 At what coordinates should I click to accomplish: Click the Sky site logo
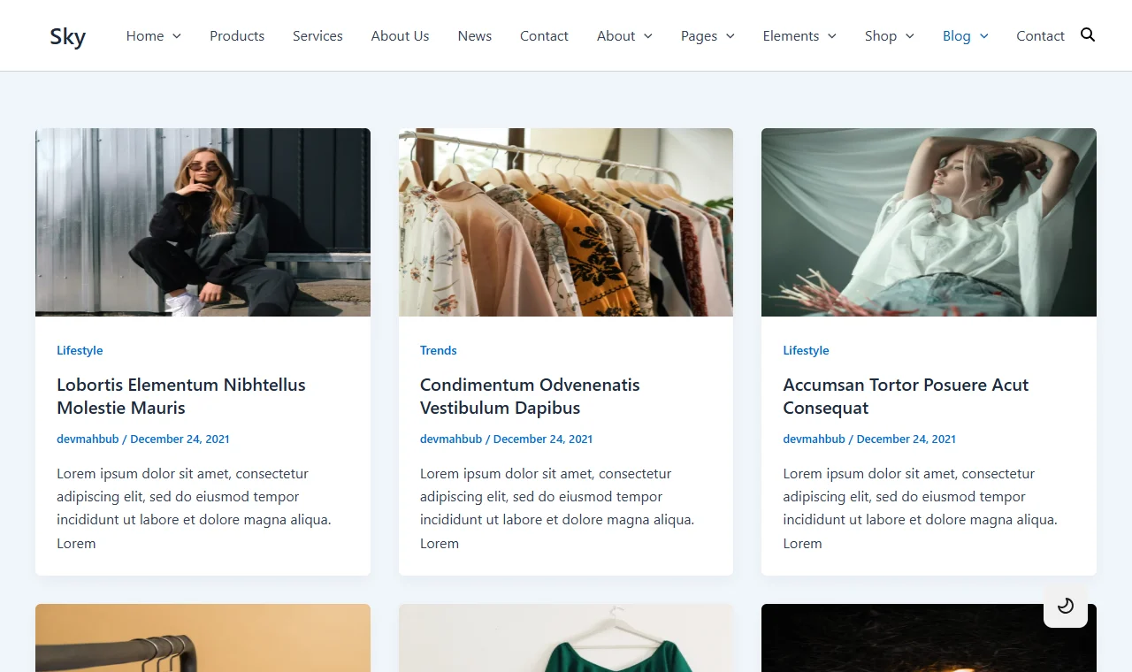[68, 36]
